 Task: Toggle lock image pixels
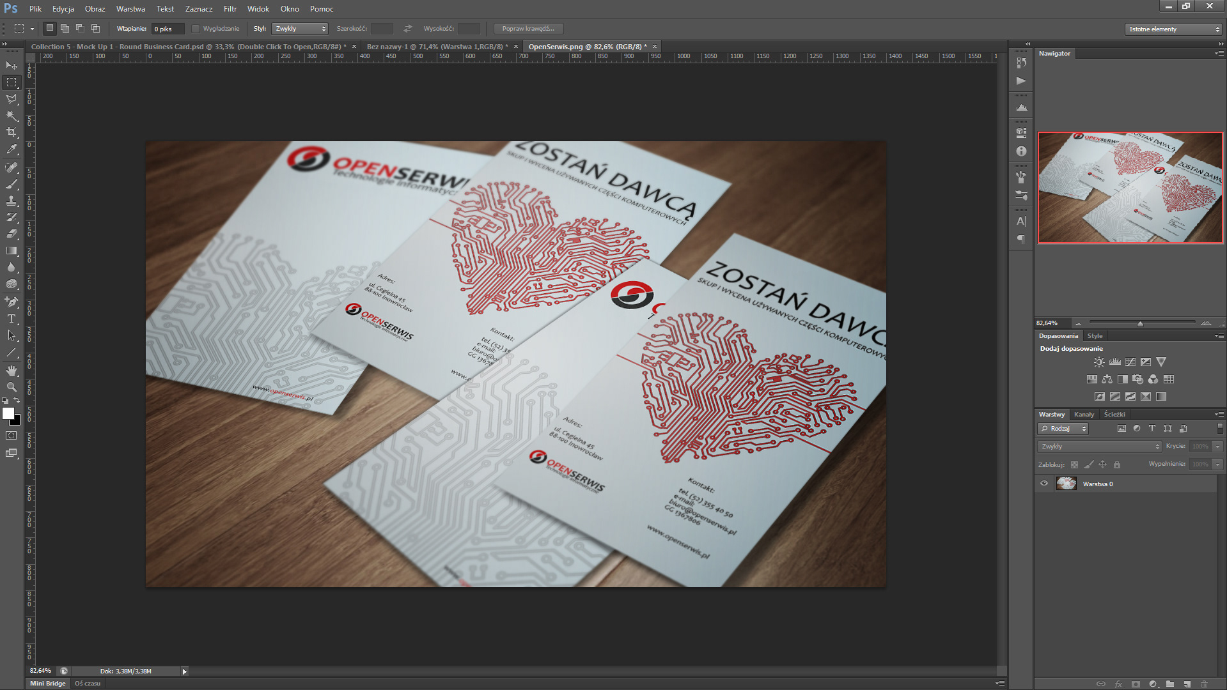click(1089, 464)
